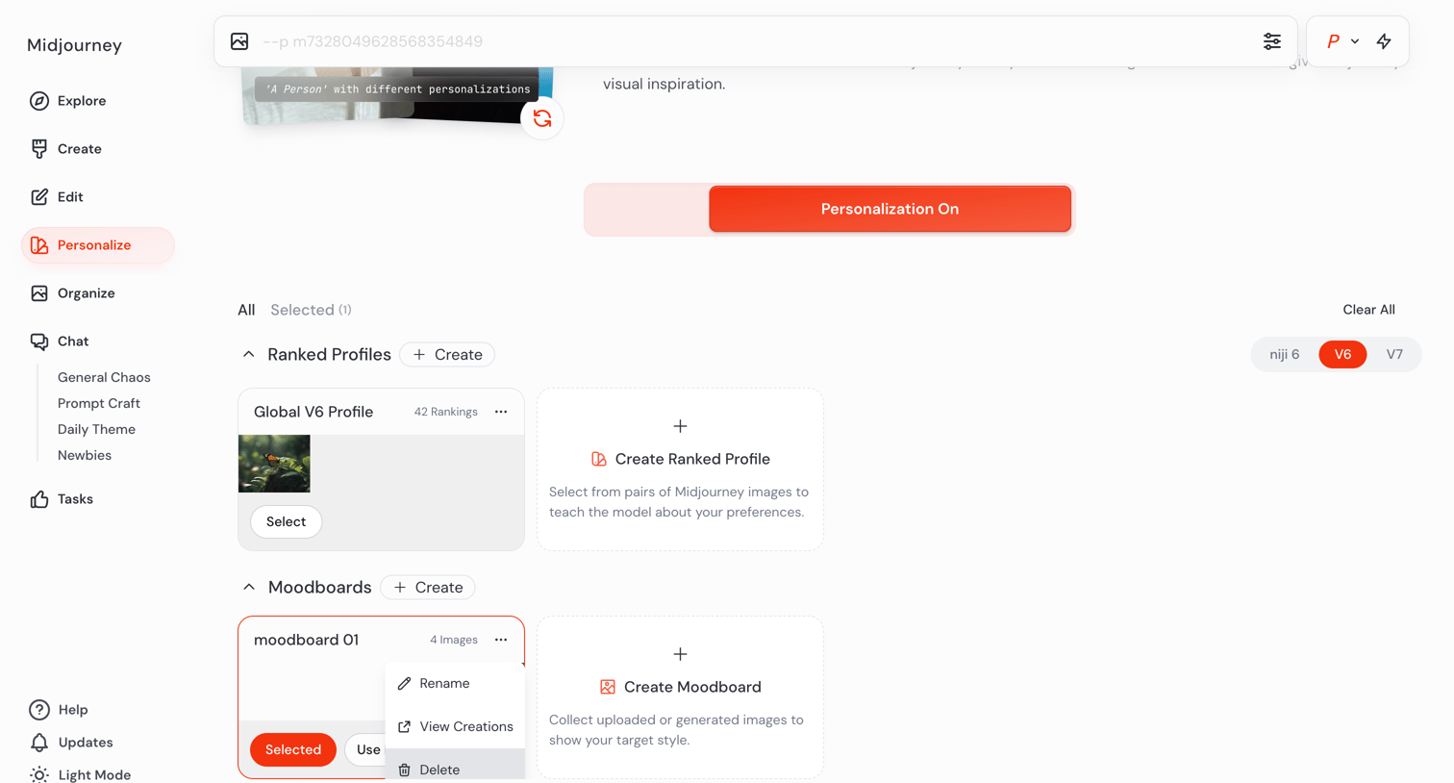Image resolution: width=1454 pixels, height=783 pixels.
Task: Collapse the Moodboards section chevron
Action: coord(249,588)
